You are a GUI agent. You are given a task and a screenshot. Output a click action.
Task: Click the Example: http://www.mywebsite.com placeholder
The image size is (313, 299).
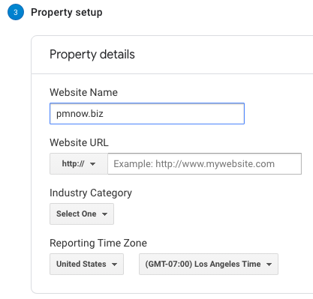pyautogui.click(x=194, y=164)
